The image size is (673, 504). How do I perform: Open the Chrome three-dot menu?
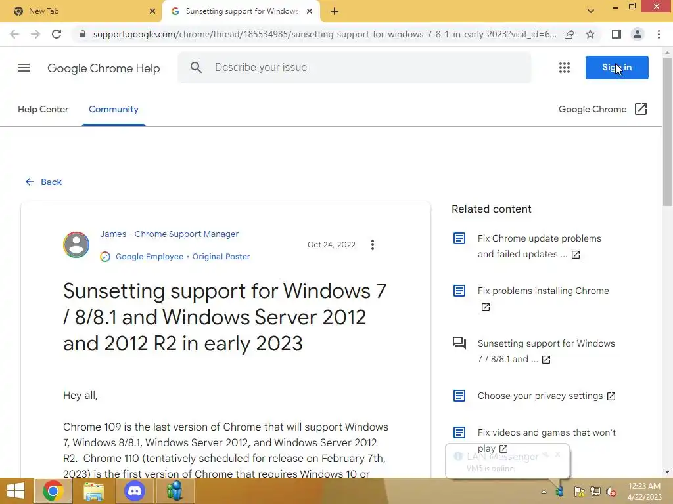(x=659, y=34)
